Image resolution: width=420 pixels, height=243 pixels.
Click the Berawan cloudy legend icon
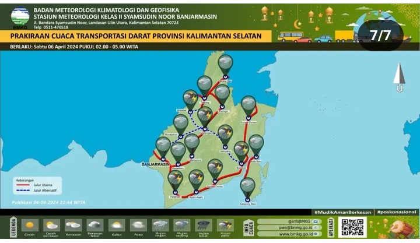coord(73,225)
